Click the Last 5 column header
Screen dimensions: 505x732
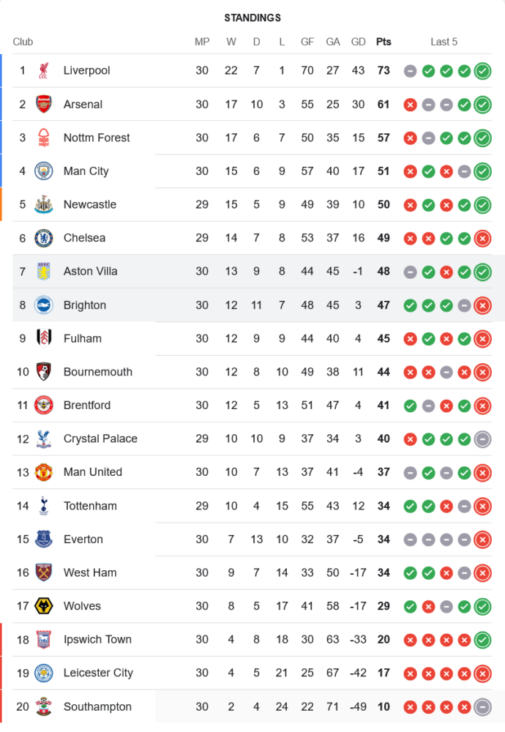click(444, 42)
